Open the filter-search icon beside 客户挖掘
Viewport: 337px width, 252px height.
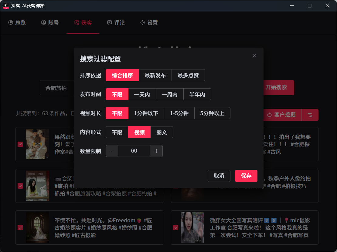click(310, 115)
